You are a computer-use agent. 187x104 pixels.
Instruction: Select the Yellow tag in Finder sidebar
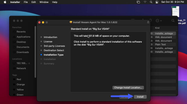pyautogui.click(x=20, y=90)
